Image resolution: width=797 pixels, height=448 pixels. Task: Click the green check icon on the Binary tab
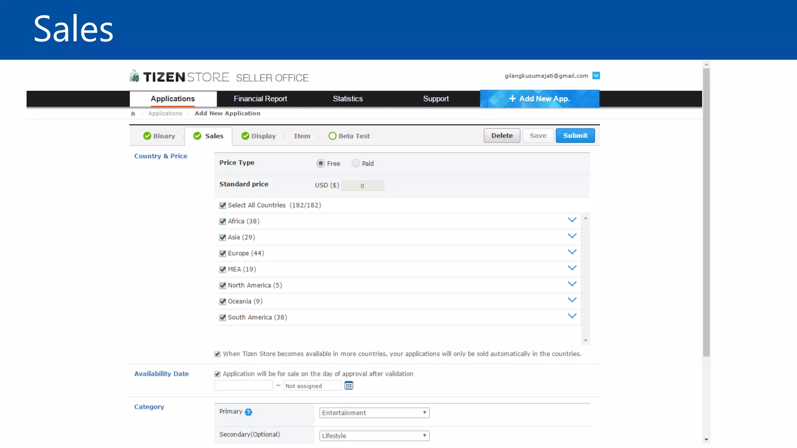click(x=147, y=136)
